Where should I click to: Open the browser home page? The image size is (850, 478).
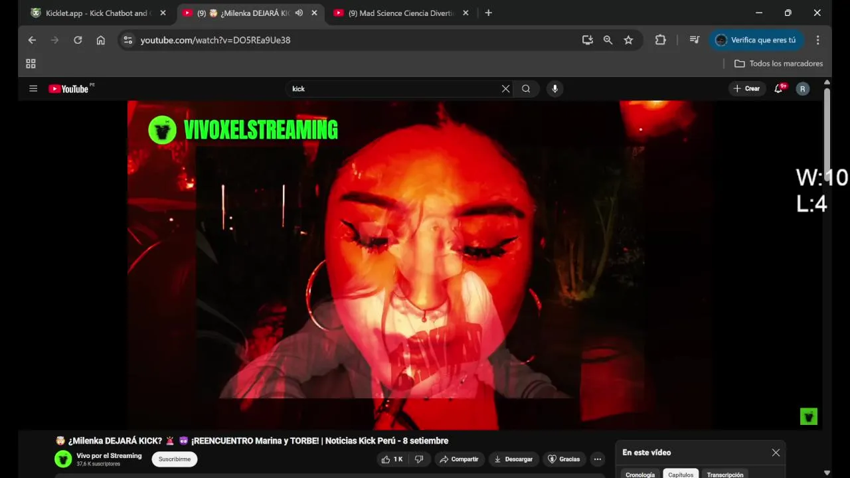(x=100, y=40)
